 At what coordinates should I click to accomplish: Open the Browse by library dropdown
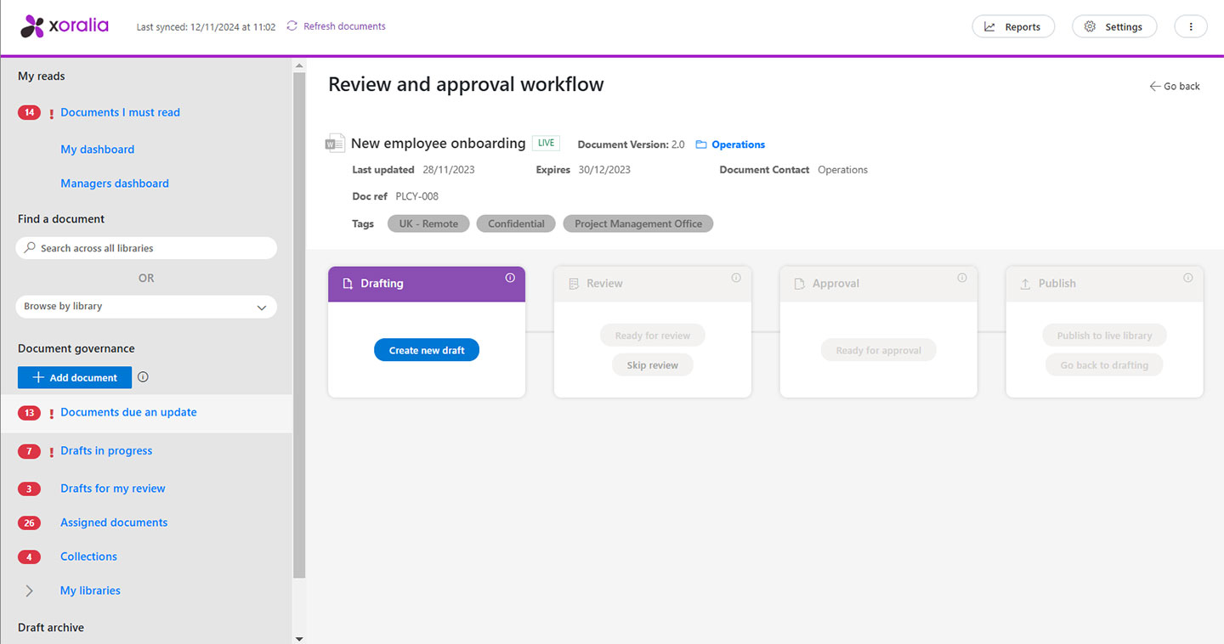click(146, 307)
